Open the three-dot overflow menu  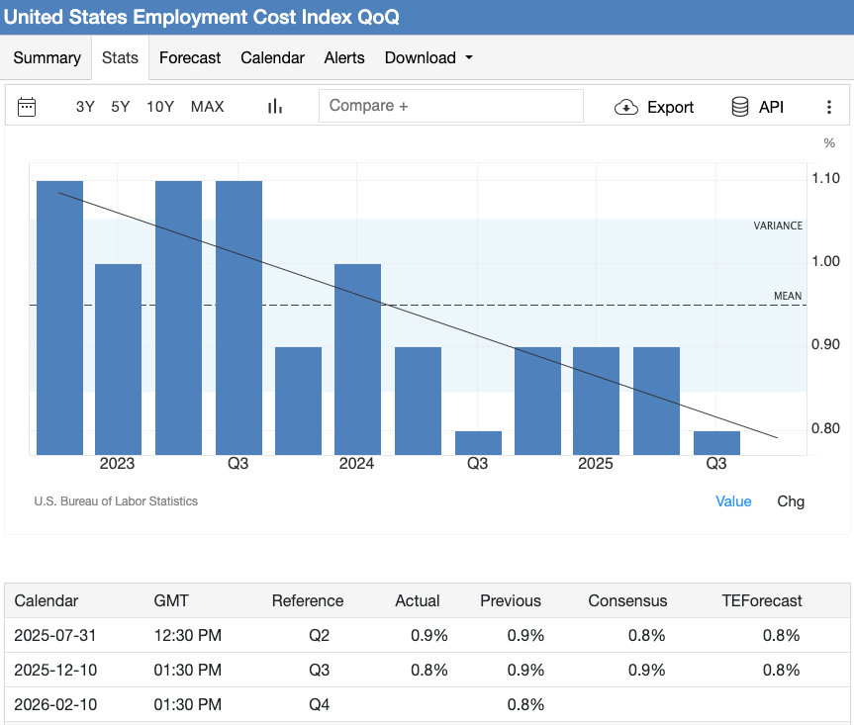(x=829, y=106)
